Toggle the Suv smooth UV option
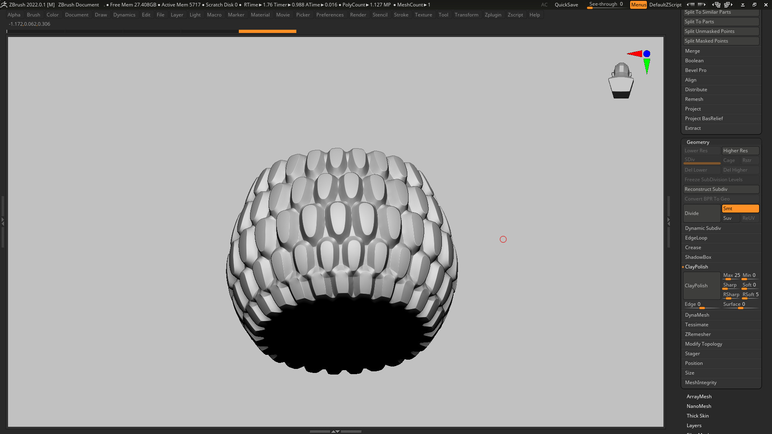Screen dimensions: 772x434 [731, 218]
